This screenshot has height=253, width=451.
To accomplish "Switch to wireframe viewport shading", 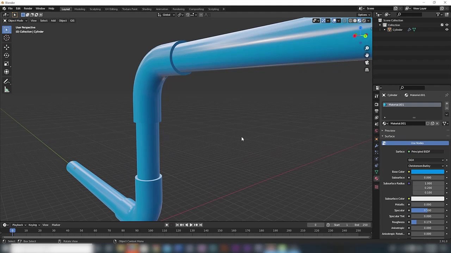I will [350, 21].
